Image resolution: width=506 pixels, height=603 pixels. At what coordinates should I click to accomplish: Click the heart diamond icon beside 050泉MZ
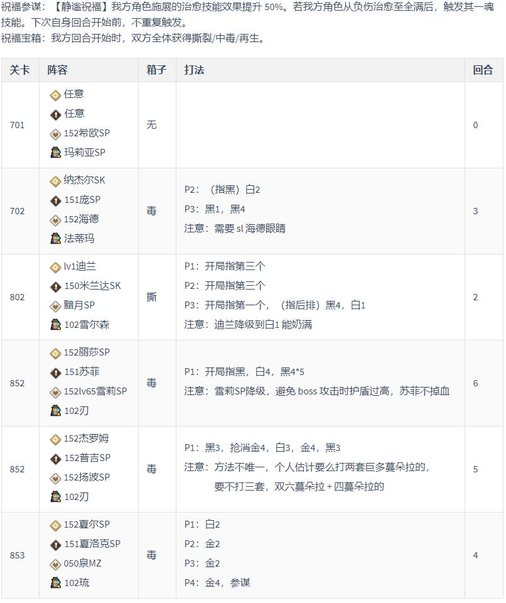(56, 565)
